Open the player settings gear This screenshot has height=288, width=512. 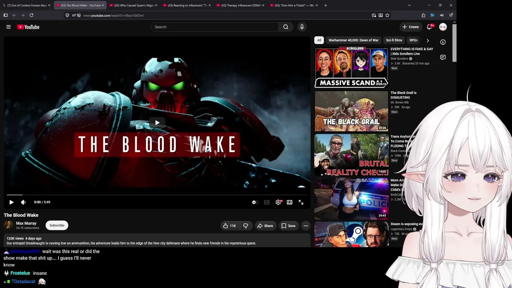point(278,202)
